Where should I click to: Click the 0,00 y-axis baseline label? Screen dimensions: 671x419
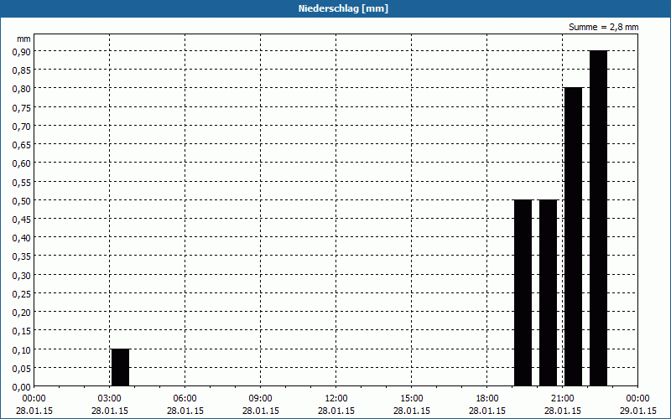21,386
